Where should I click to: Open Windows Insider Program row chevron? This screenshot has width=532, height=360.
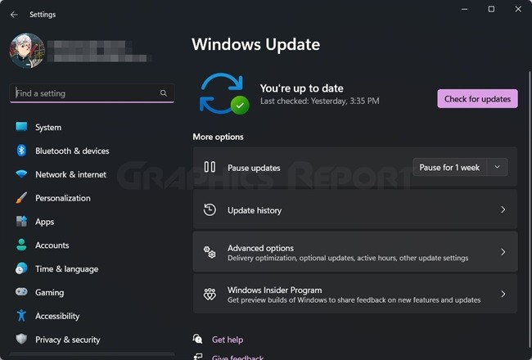tap(503, 295)
